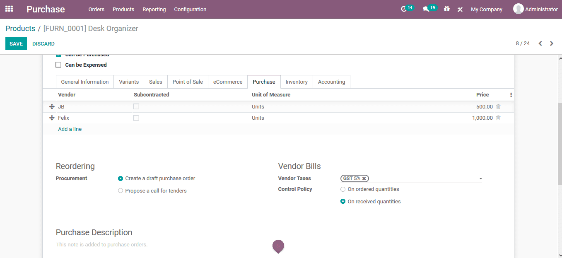Save the Desk Organizer product
The height and width of the screenshot is (258, 562).
click(16, 43)
